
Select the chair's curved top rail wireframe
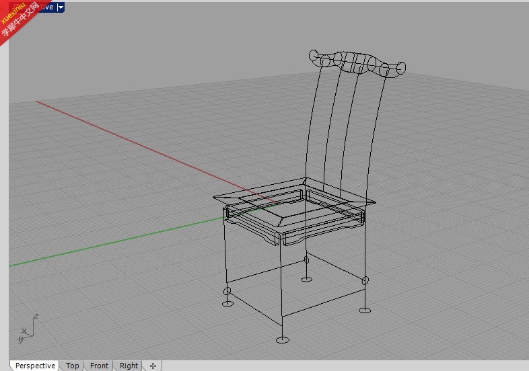click(357, 63)
